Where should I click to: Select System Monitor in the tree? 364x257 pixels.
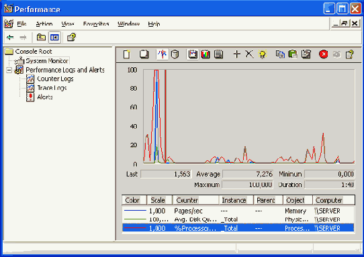click(x=47, y=61)
